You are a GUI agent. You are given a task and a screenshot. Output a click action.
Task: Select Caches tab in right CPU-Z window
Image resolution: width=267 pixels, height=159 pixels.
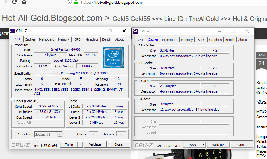click(x=153, y=39)
